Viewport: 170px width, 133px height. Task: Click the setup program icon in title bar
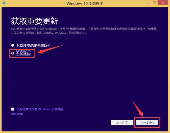[x=4, y=3]
